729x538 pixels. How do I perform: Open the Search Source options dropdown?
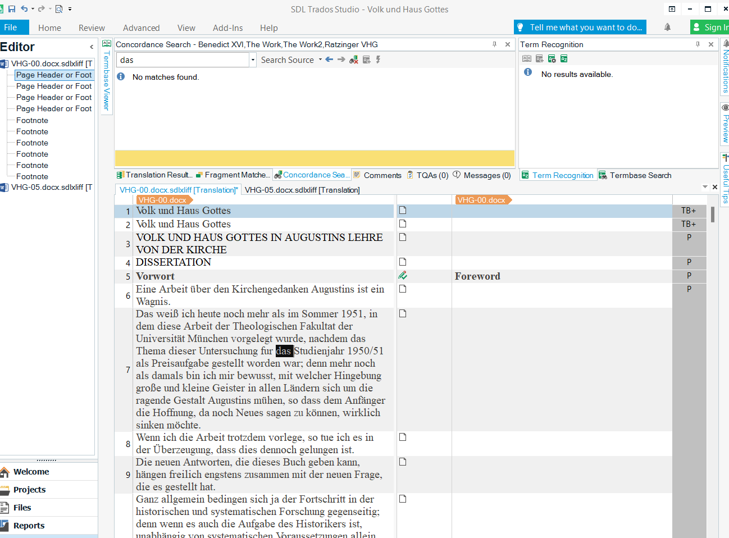click(320, 60)
